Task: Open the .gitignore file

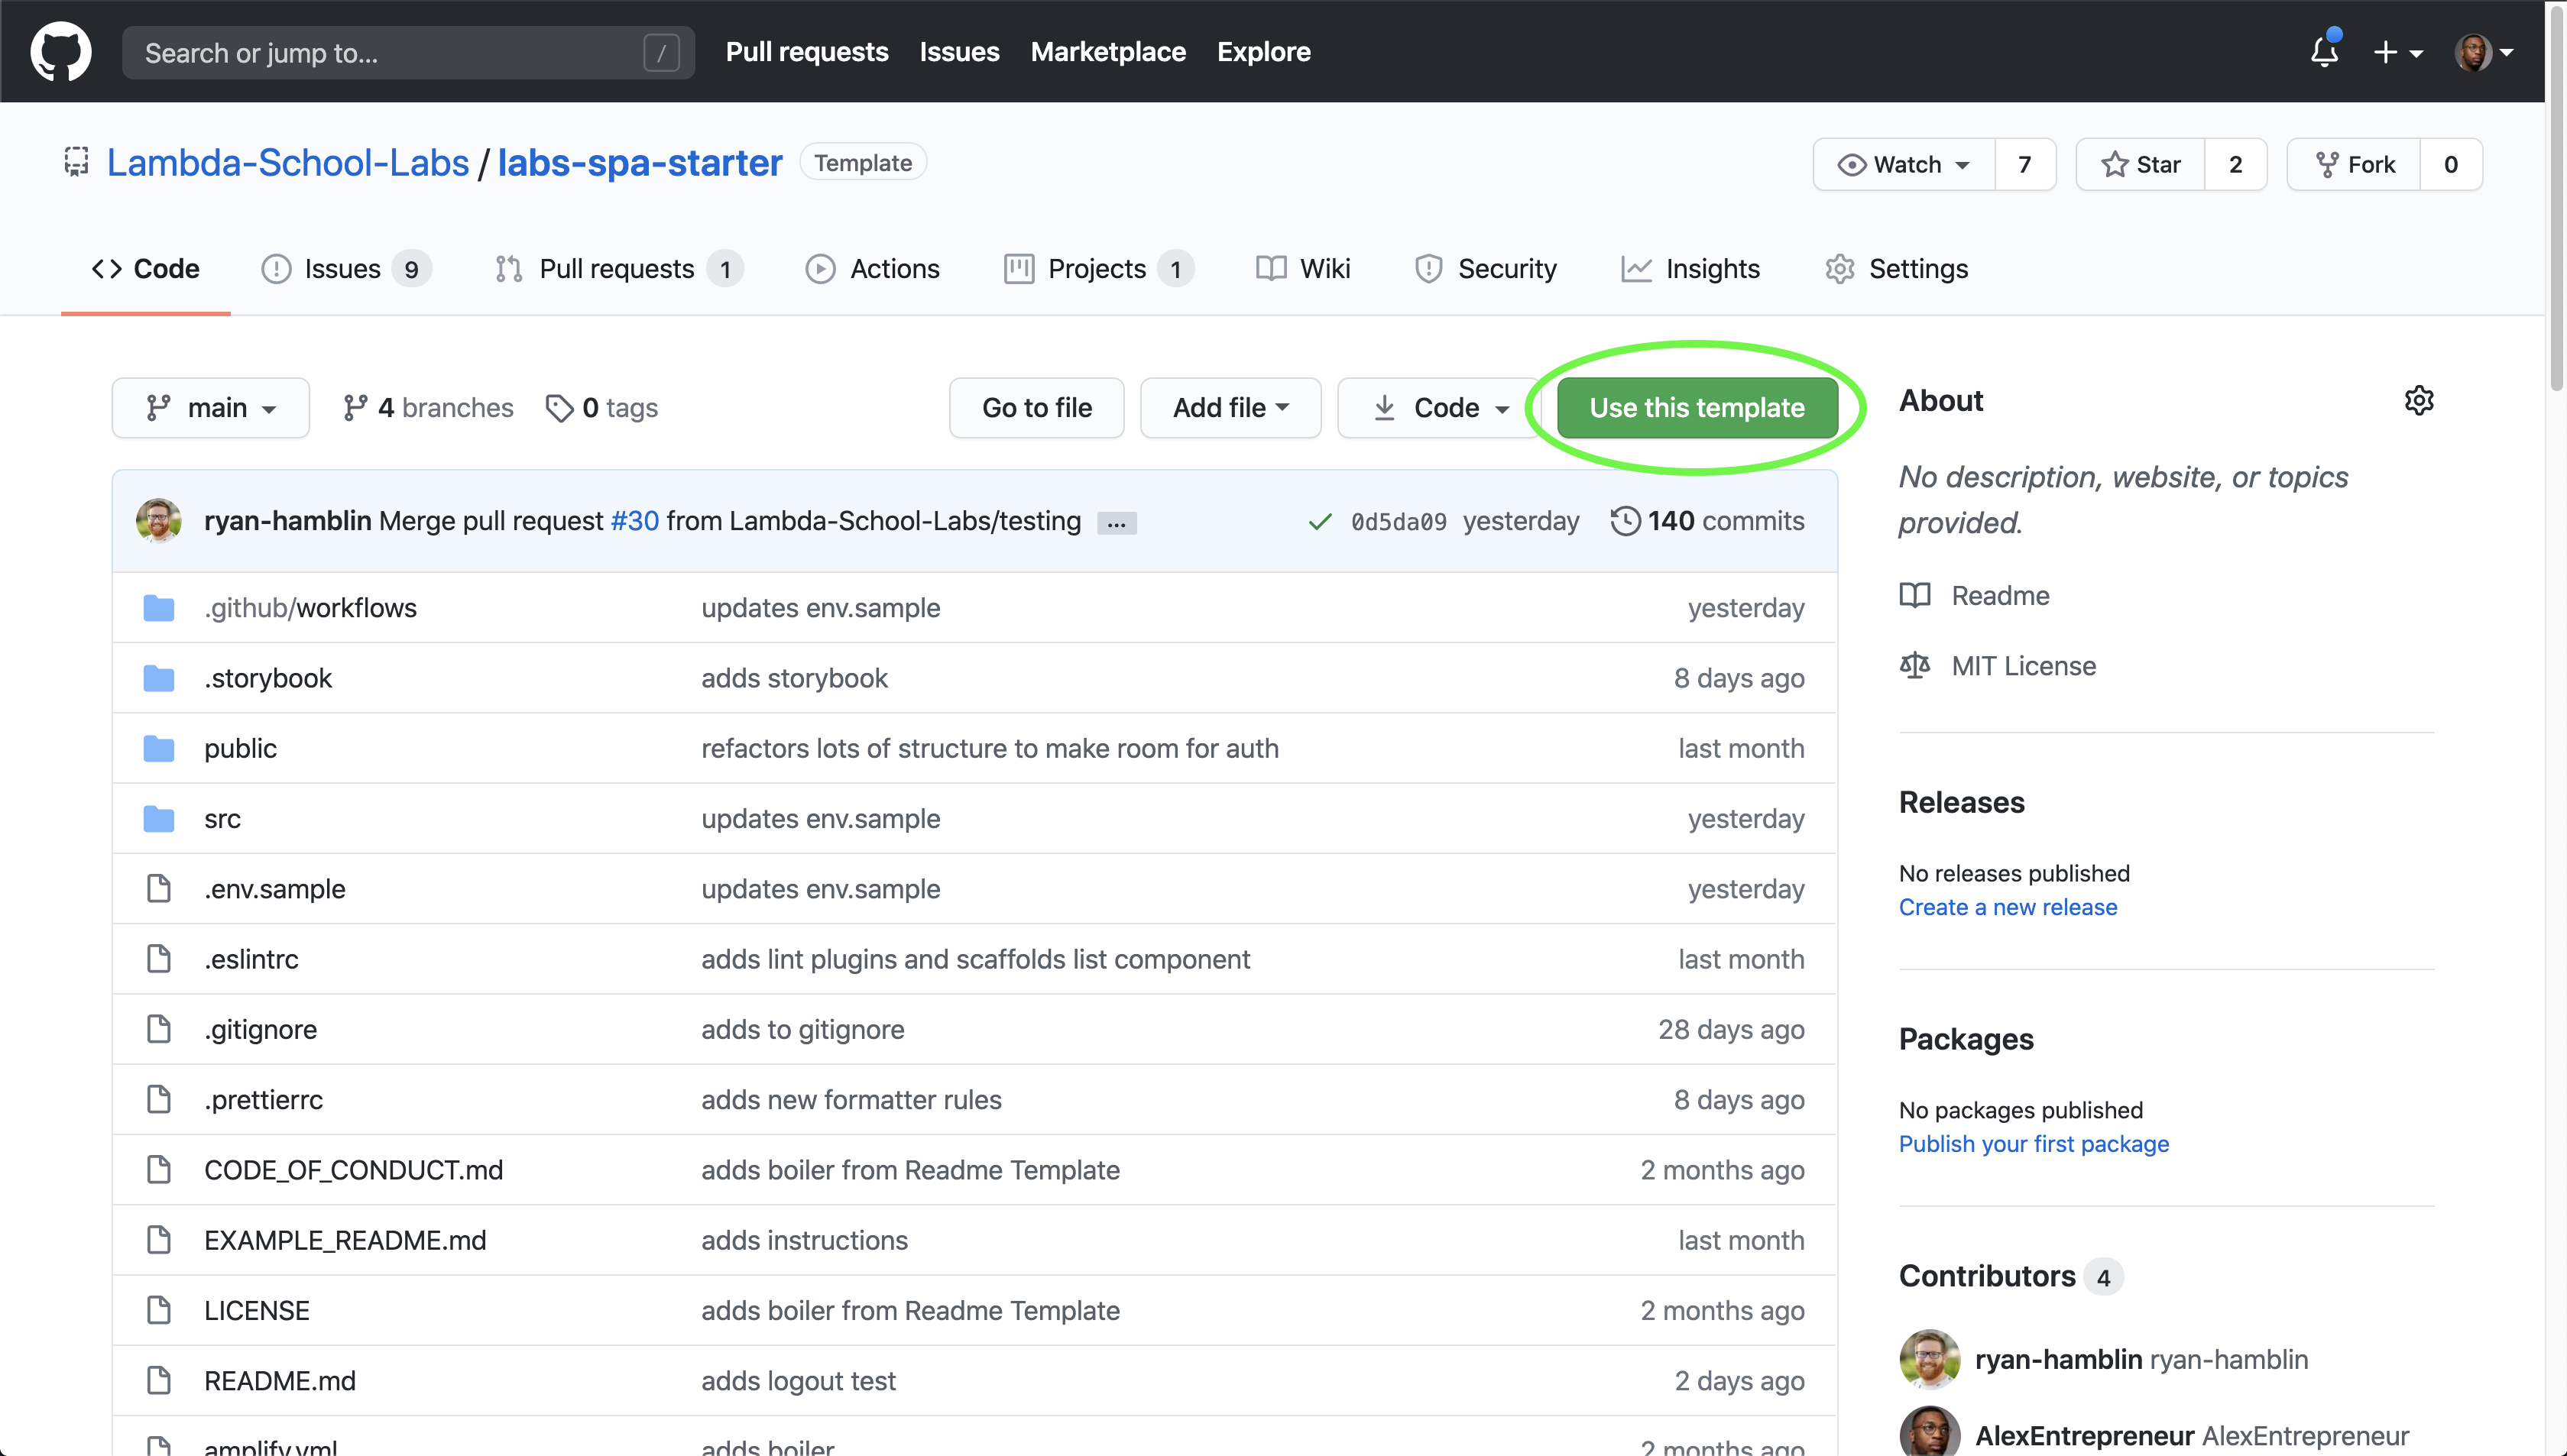Action: (x=260, y=1029)
